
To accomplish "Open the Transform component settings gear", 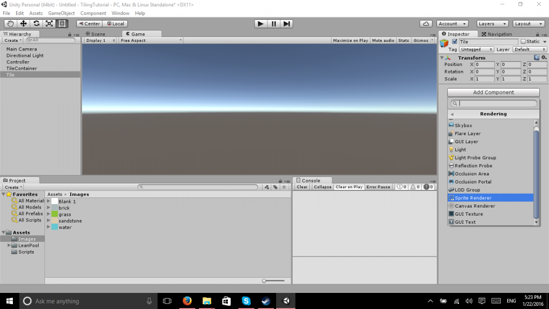I will [x=543, y=57].
